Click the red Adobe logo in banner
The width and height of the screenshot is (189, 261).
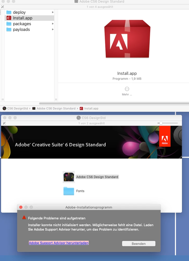click(x=165, y=136)
